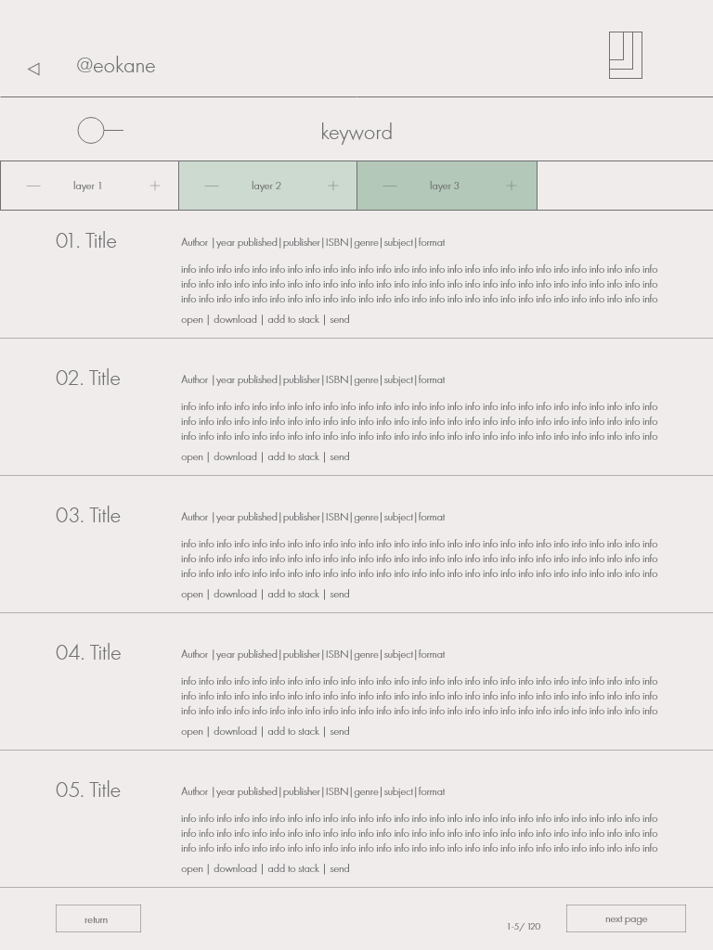The image size is (713, 950).
Task: Click the return button
Action: tap(98, 919)
